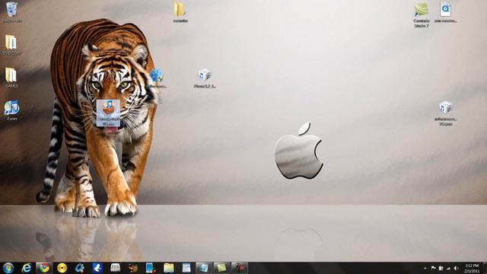The image size is (487, 274).
Task: Launch the QuickTime-style blue Q taskbar icon
Action: (x=79, y=268)
